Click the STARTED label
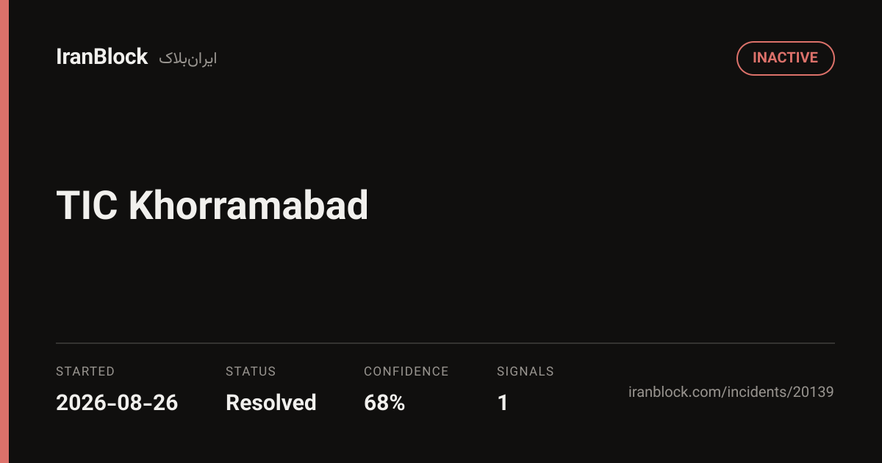The width and height of the screenshot is (882, 463). pyautogui.click(x=85, y=372)
